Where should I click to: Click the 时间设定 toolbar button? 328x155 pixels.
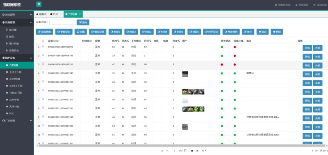click(x=212, y=32)
